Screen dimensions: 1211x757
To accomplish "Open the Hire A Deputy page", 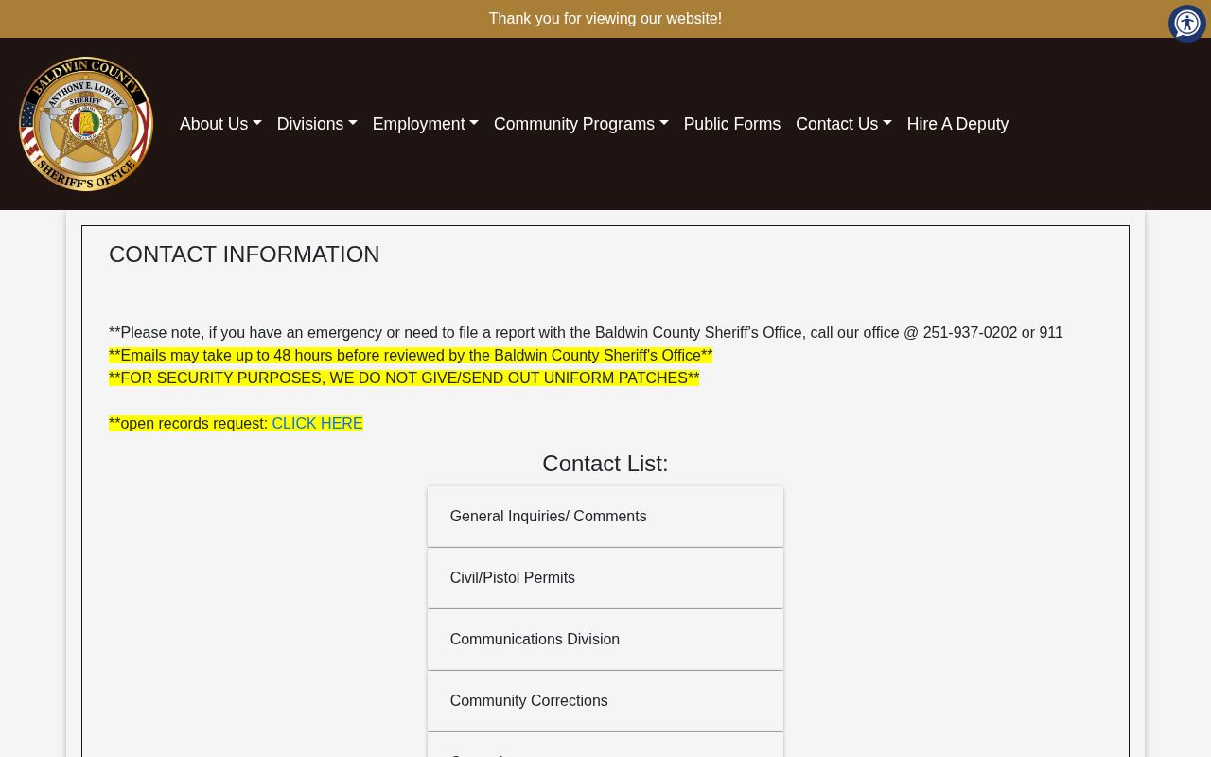I will pos(957,124).
